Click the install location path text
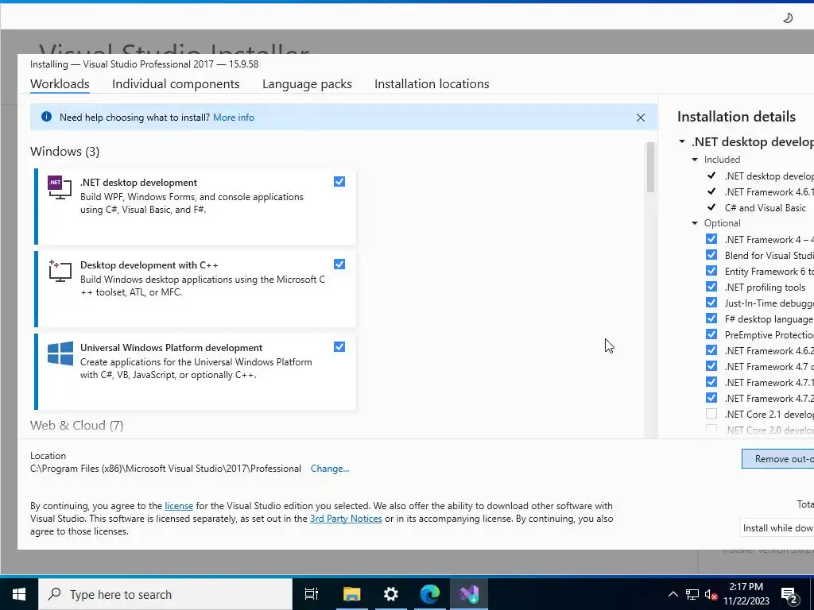The height and width of the screenshot is (610, 814). point(165,469)
